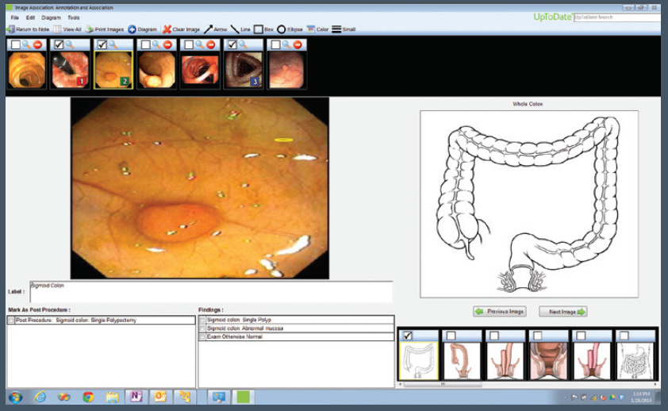
Task: Select the stomach and intestines diagram thumbnail
Action: click(x=635, y=361)
